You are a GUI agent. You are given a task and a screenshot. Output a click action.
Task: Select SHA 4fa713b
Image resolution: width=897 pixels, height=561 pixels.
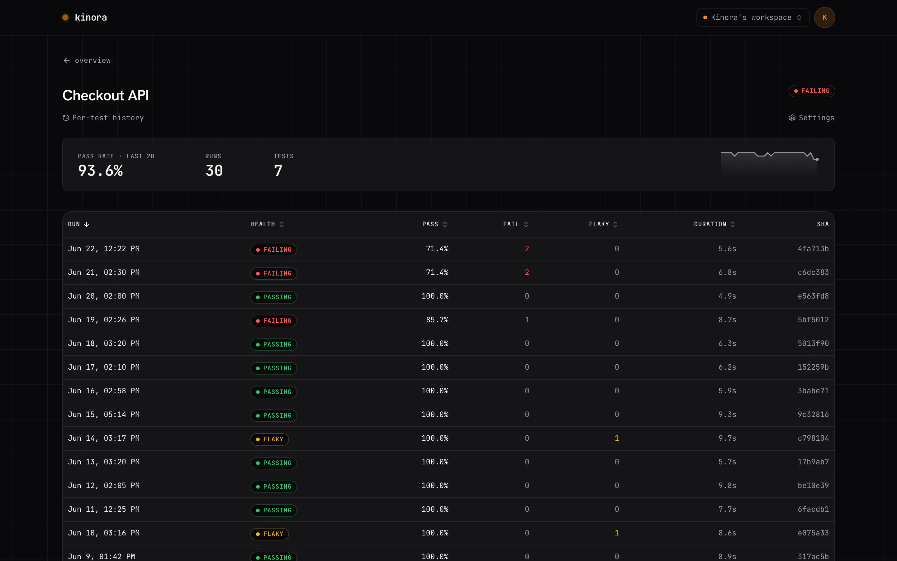[813, 249]
